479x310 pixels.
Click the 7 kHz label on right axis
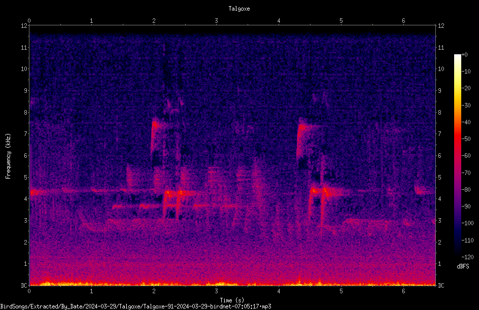coord(439,134)
